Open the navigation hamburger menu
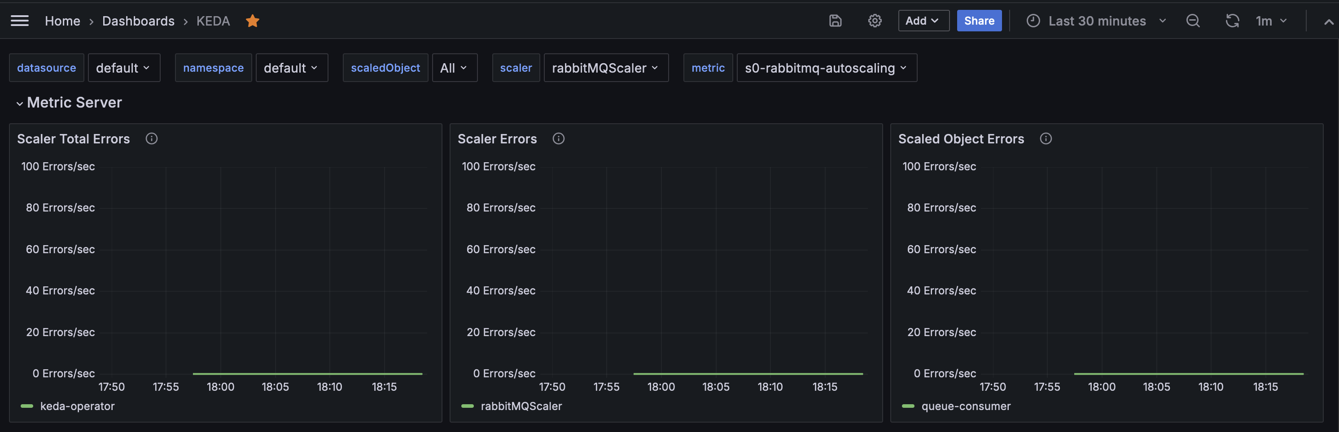The height and width of the screenshot is (432, 1339). [x=19, y=21]
